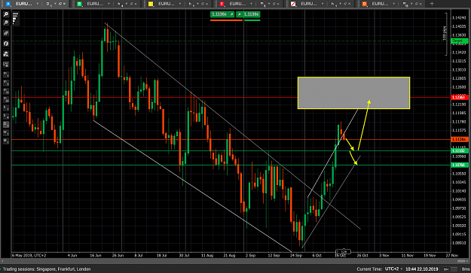The height and width of the screenshot is (273, 471).
Task: Switch to the green B EURUSD chart tab
Action: [x=95, y=4]
